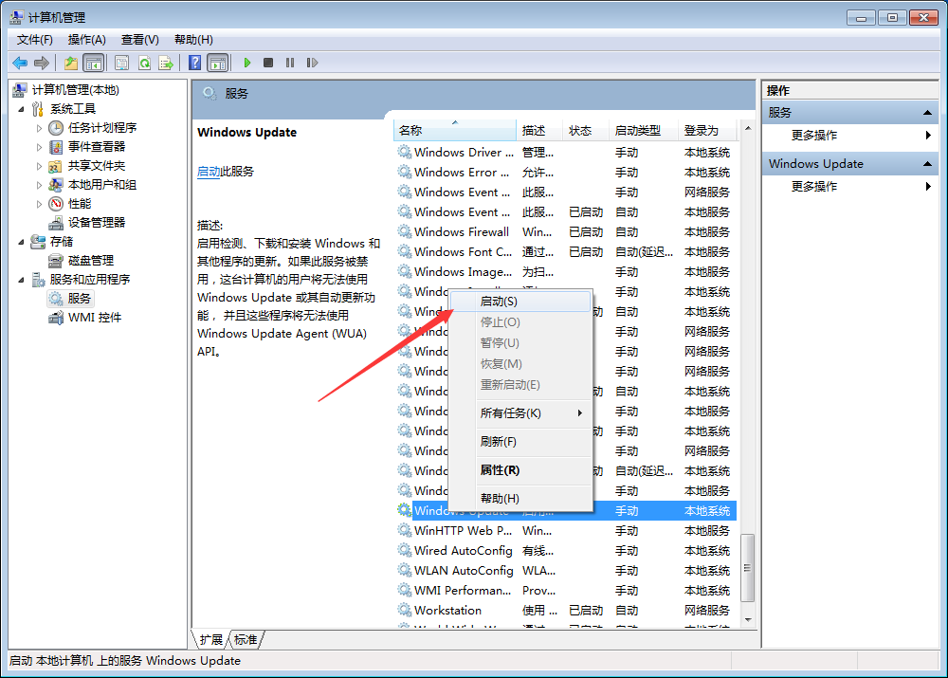Screen dimensions: 948x678
Task: Collapse the 系统工具 tree node
Action: (22, 109)
